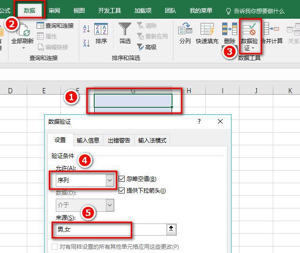Toggle Ignore blank (忽略空值) checkbox
The width and height of the screenshot is (300, 253).
(x=122, y=179)
